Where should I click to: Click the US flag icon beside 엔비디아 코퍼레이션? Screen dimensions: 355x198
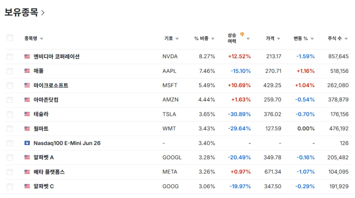27,56
